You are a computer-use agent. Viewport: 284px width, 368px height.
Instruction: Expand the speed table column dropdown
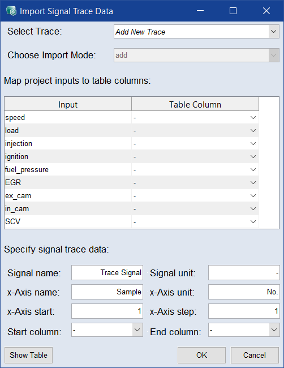pyautogui.click(x=195, y=117)
